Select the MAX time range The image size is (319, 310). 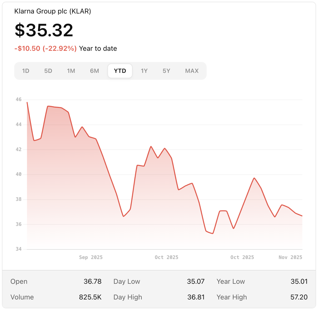click(x=192, y=71)
